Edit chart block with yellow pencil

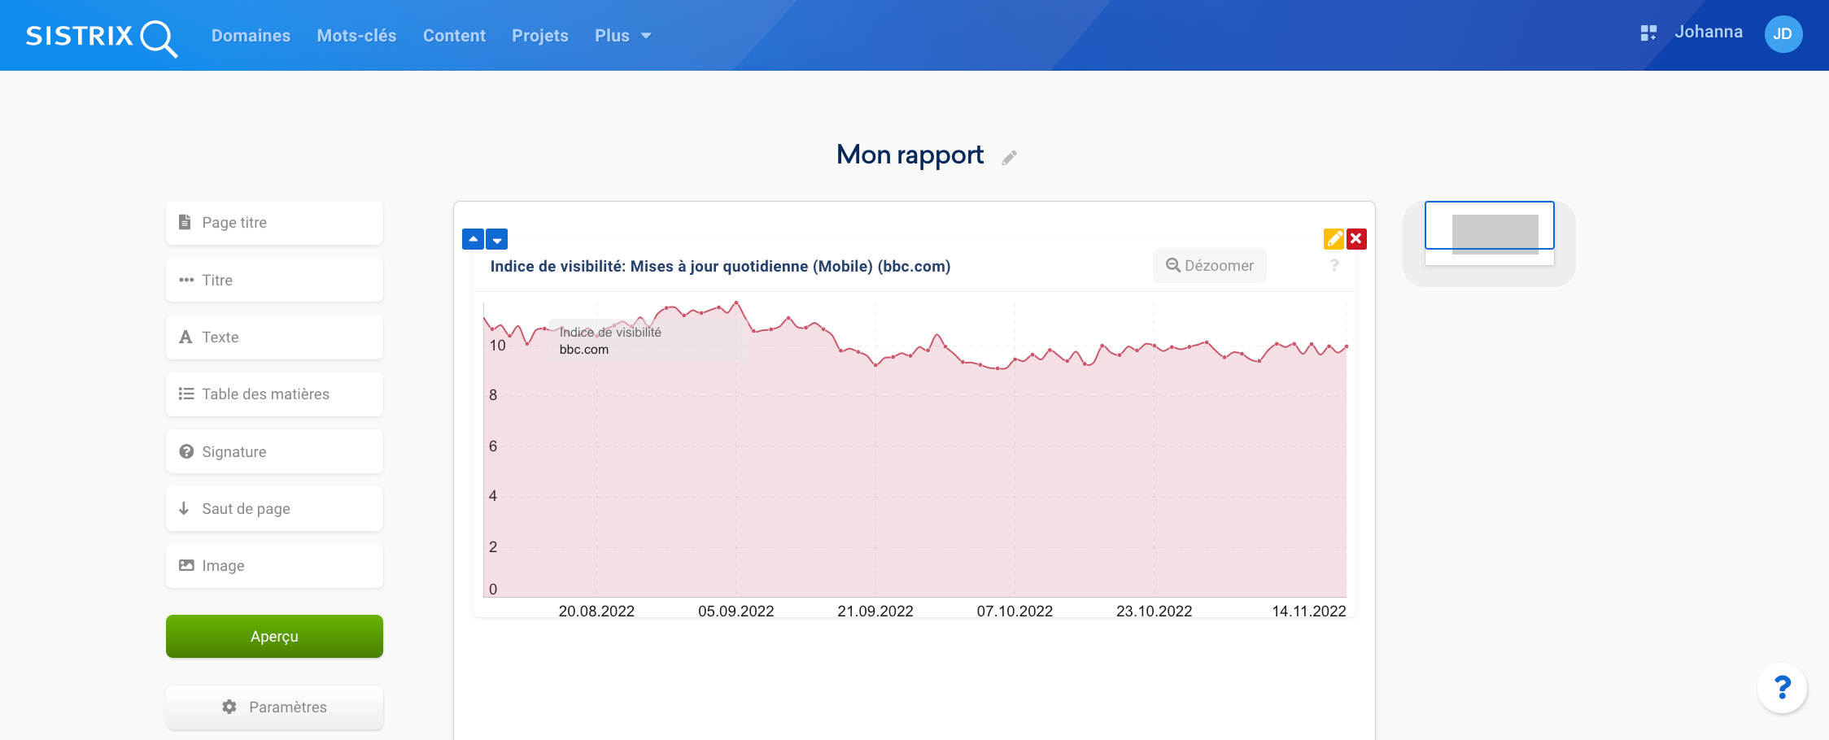pyautogui.click(x=1334, y=238)
